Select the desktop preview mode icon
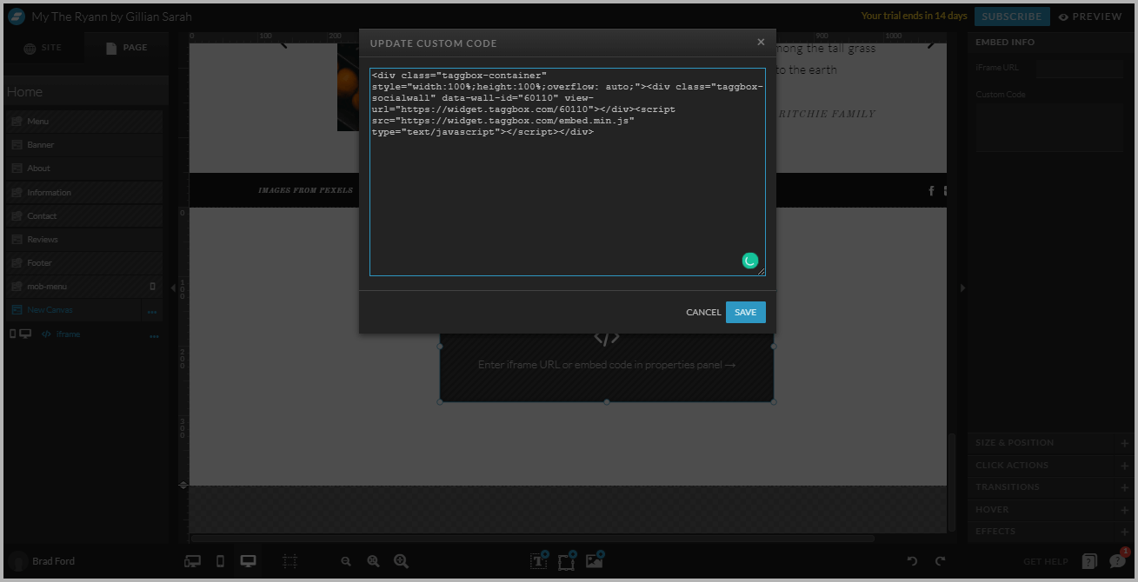Screen dimensions: 1138x582 click(248, 560)
